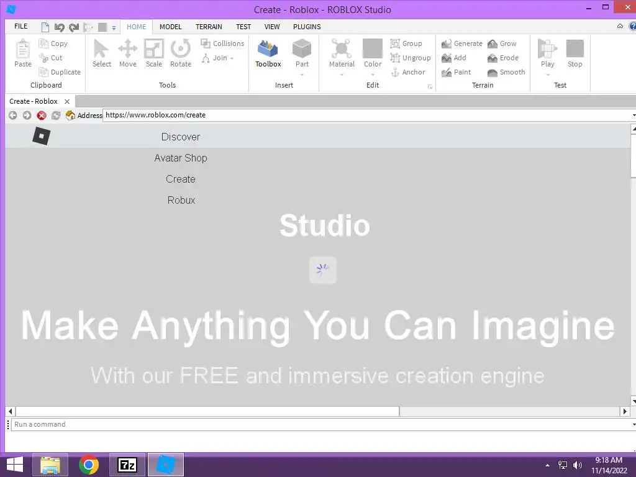Switch to the MODEL ribbon tab

170,26
